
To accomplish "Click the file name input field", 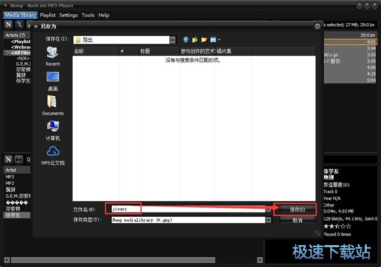I will [x=188, y=209].
